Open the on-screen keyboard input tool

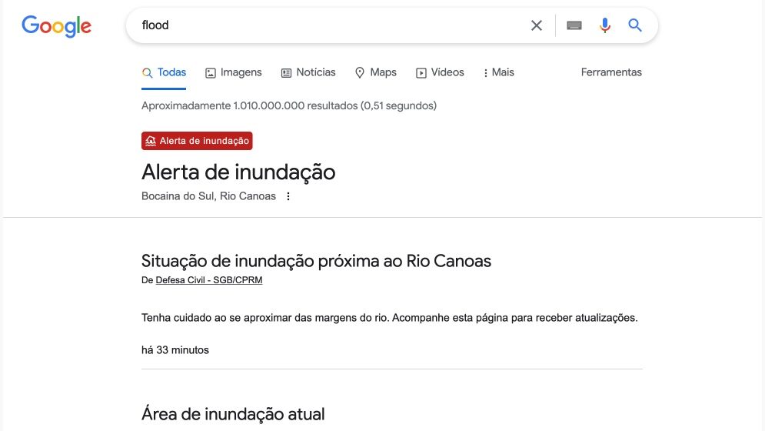click(x=574, y=25)
